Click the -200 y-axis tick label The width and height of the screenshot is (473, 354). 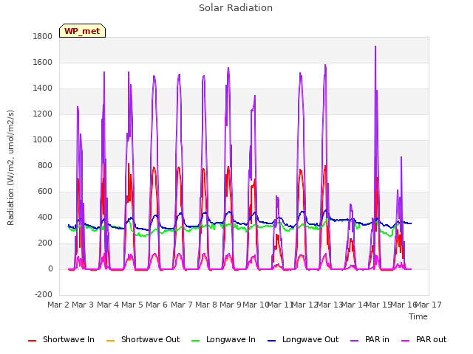[44, 295]
